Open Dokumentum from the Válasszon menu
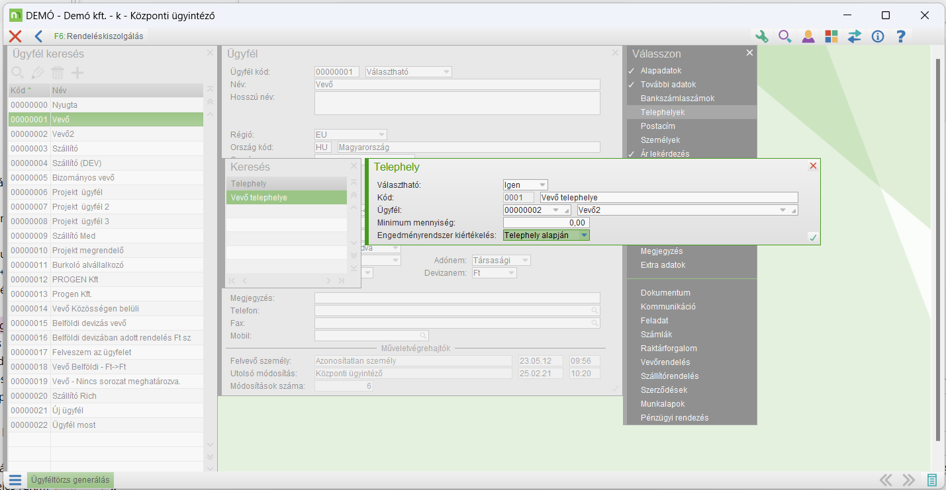Image resolution: width=946 pixels, height=490 pixels. pyautogui.click(x=665, y=293)
